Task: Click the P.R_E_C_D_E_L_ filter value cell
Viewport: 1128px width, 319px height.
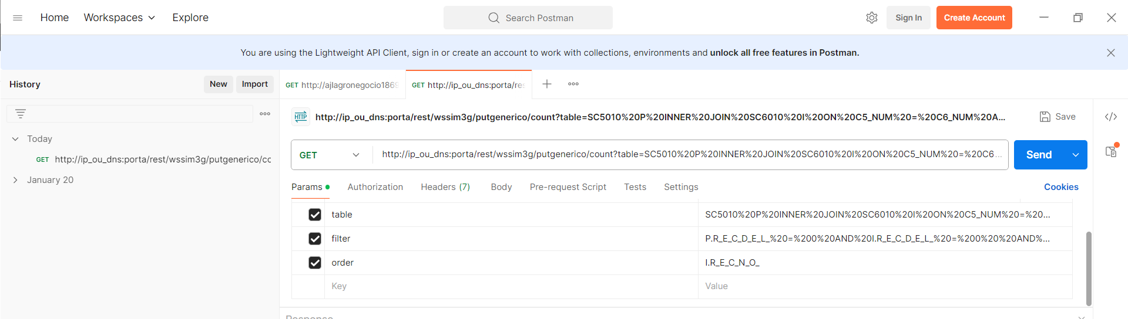Action: click(x=885, y=239)
